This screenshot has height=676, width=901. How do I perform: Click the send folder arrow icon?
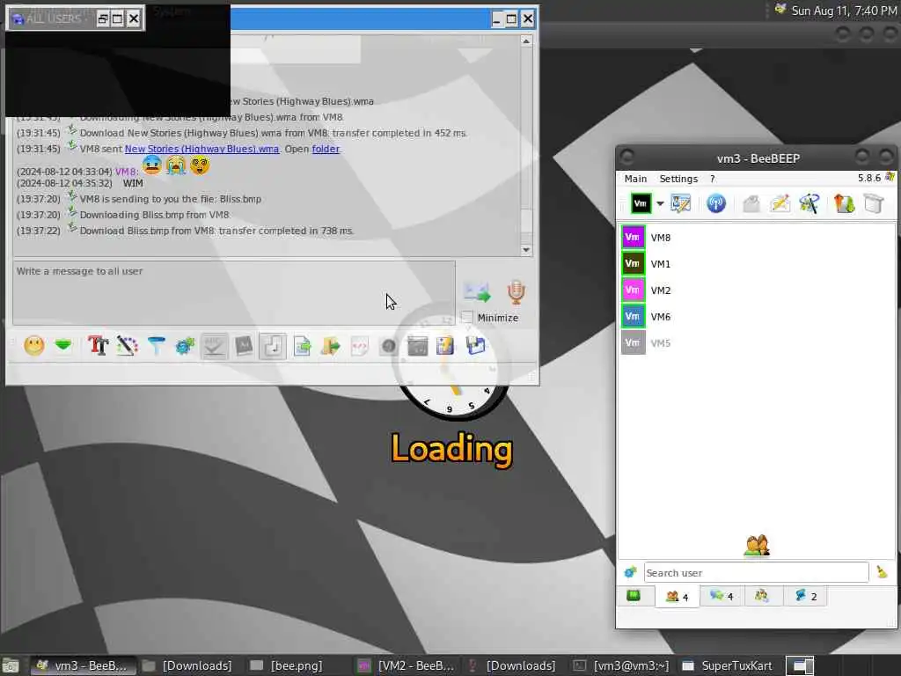pyautogui.click(x=331, y=346)
